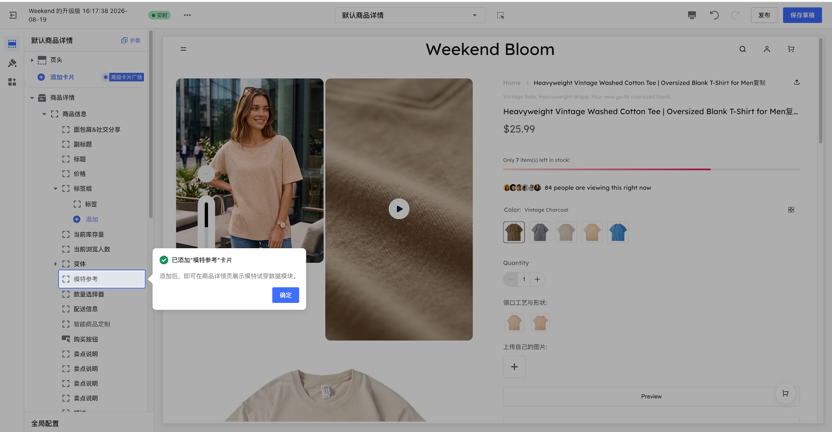Choose the peach tee color swatch
Image resolution: width=832 pixels, height=432 pixels.
[x=592, y=232]
